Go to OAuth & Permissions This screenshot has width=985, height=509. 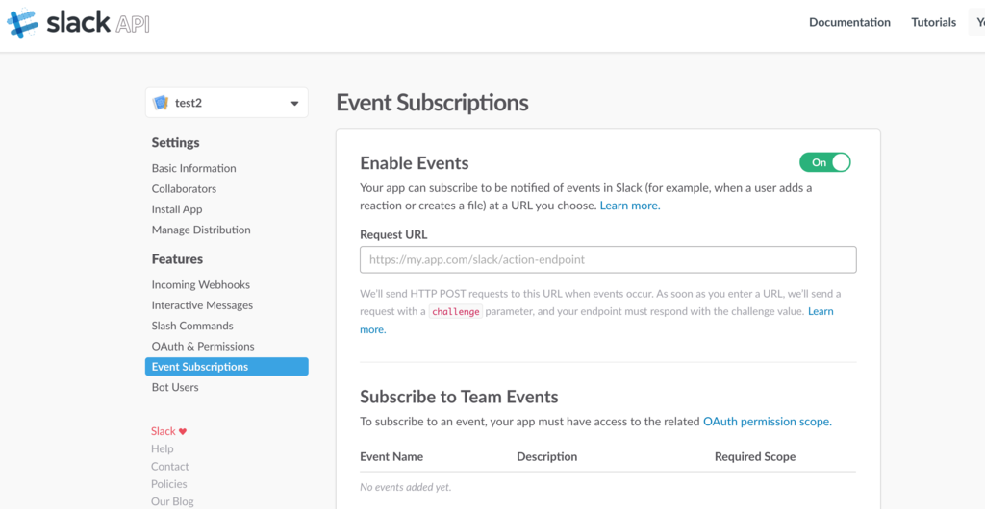tap(203, 346)
